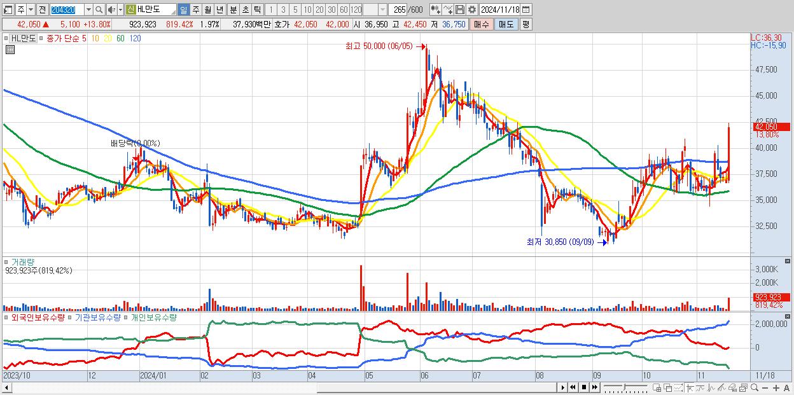Click the chart zoom slider handle

pos(624,387)
